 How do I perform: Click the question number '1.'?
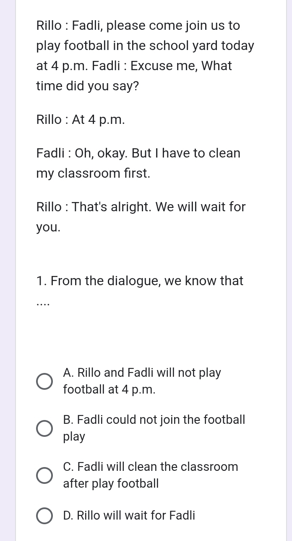41,281
